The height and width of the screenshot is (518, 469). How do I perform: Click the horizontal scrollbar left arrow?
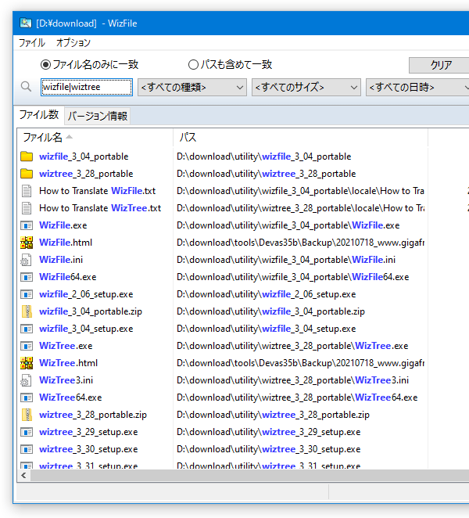click(23, 476)
